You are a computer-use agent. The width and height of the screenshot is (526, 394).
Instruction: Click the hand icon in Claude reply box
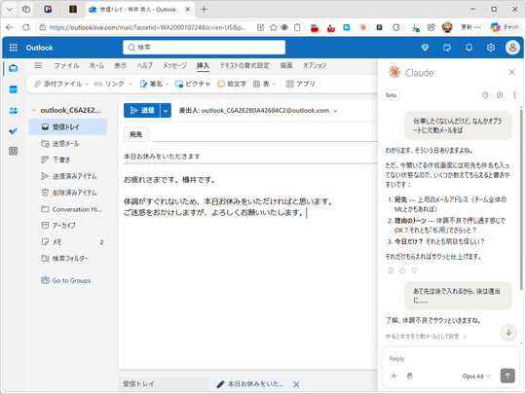click(x=409, y=376)
